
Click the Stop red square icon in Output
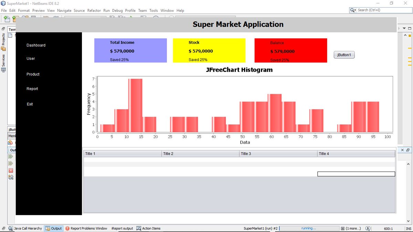(x=11, y=170)
